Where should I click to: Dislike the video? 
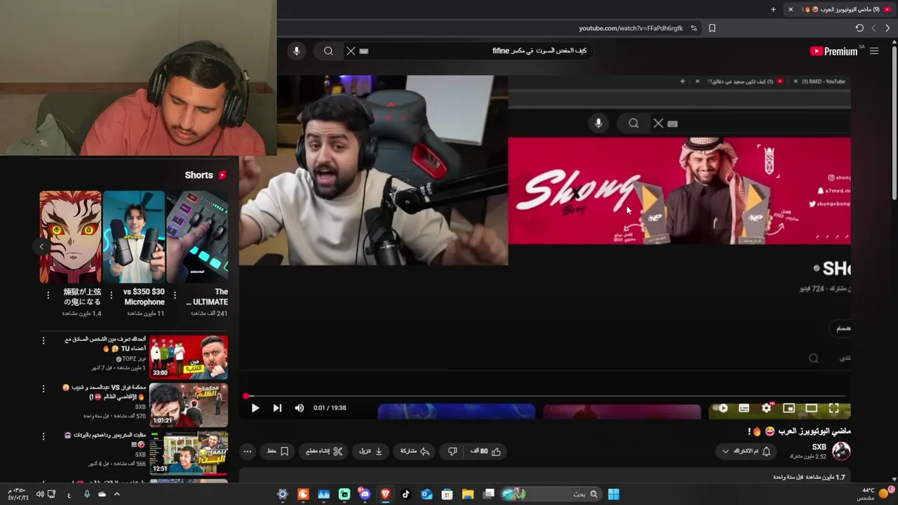pyautogui.click(x=453, y=452)
